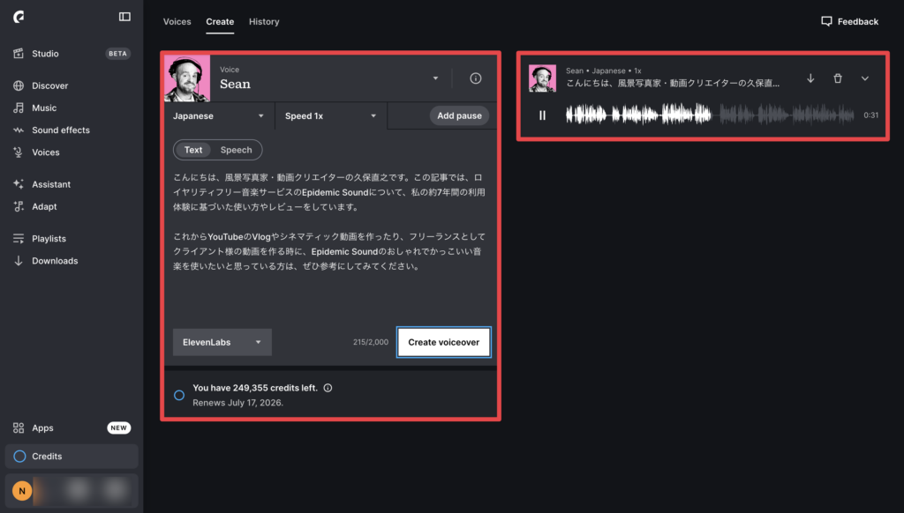Switch to the Voices tab
The height and width of the screenshot is (513, 904).
pos(177,22)
